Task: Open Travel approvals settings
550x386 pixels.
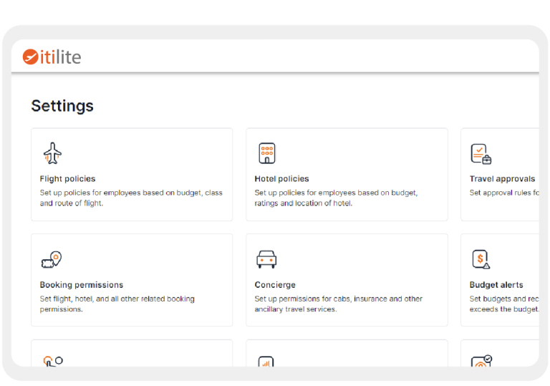Action: tap(500, 175)
